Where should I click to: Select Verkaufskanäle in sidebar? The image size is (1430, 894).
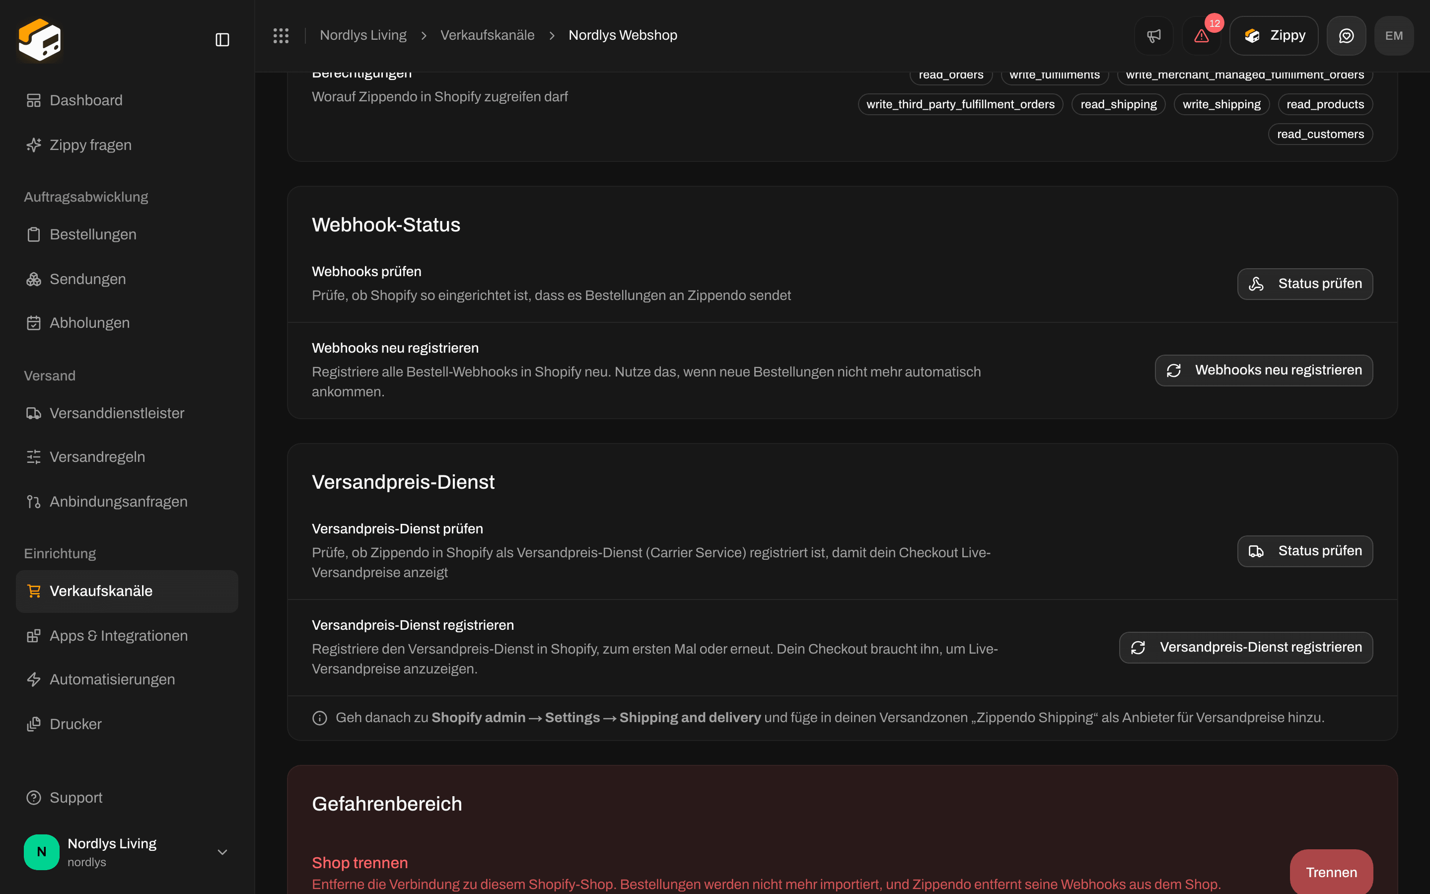(127, 591)
